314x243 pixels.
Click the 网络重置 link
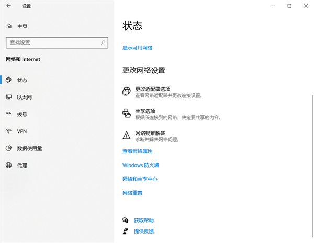[132, 193]
